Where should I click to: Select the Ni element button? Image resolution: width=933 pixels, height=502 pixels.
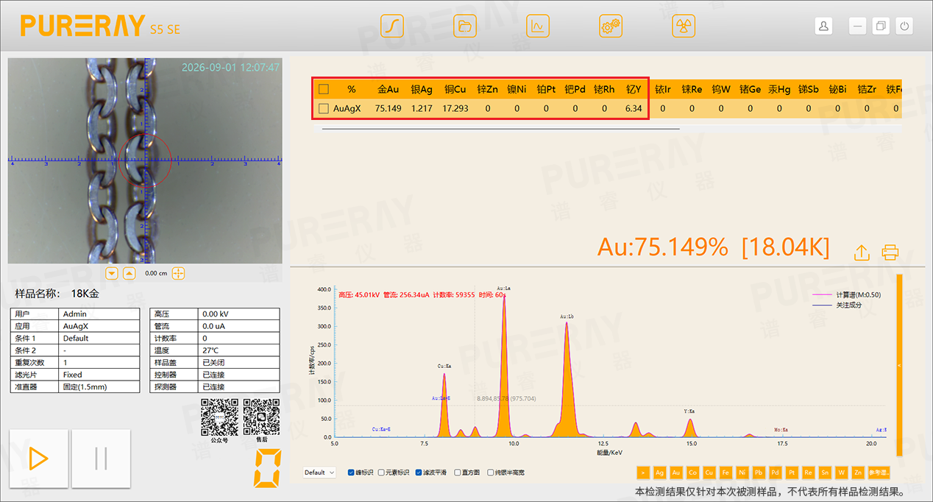point(742,473)
